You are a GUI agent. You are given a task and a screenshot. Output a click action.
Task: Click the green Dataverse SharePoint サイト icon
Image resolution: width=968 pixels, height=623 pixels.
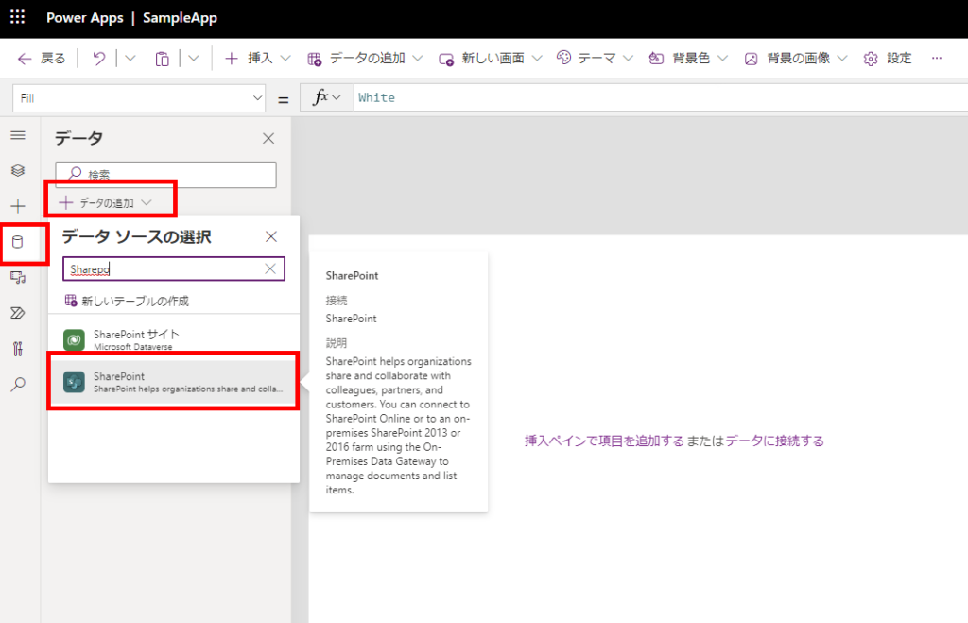click(x=74, y=339)
